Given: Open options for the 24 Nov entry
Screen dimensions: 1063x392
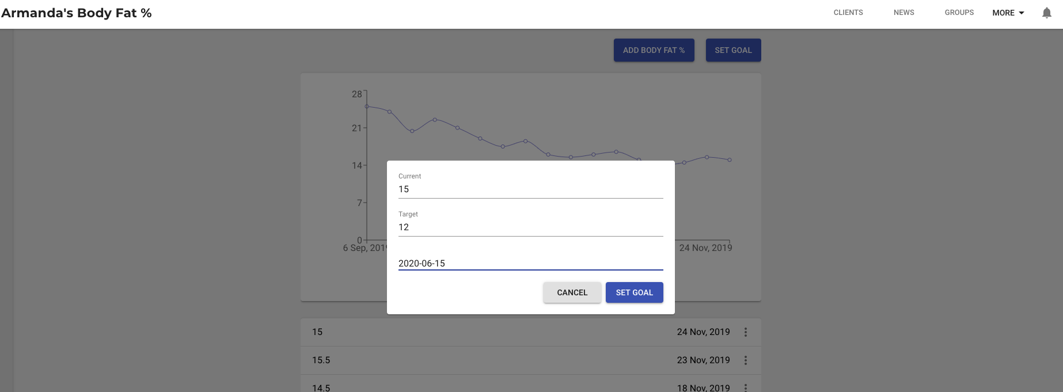Looking at the screenshot, I should click(746, 332).
